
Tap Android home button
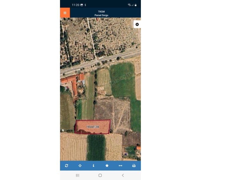(100, 175)
